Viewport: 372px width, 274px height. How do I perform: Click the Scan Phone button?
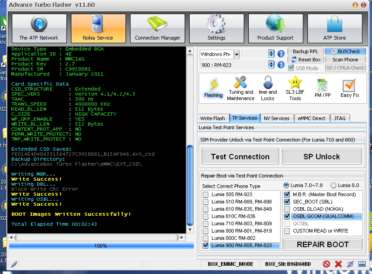point(346,60)
